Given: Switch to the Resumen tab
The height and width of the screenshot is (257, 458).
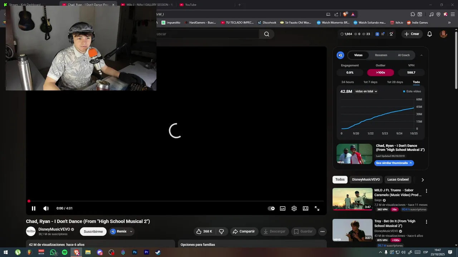Looking at the screenshot, I should point(381,55).
